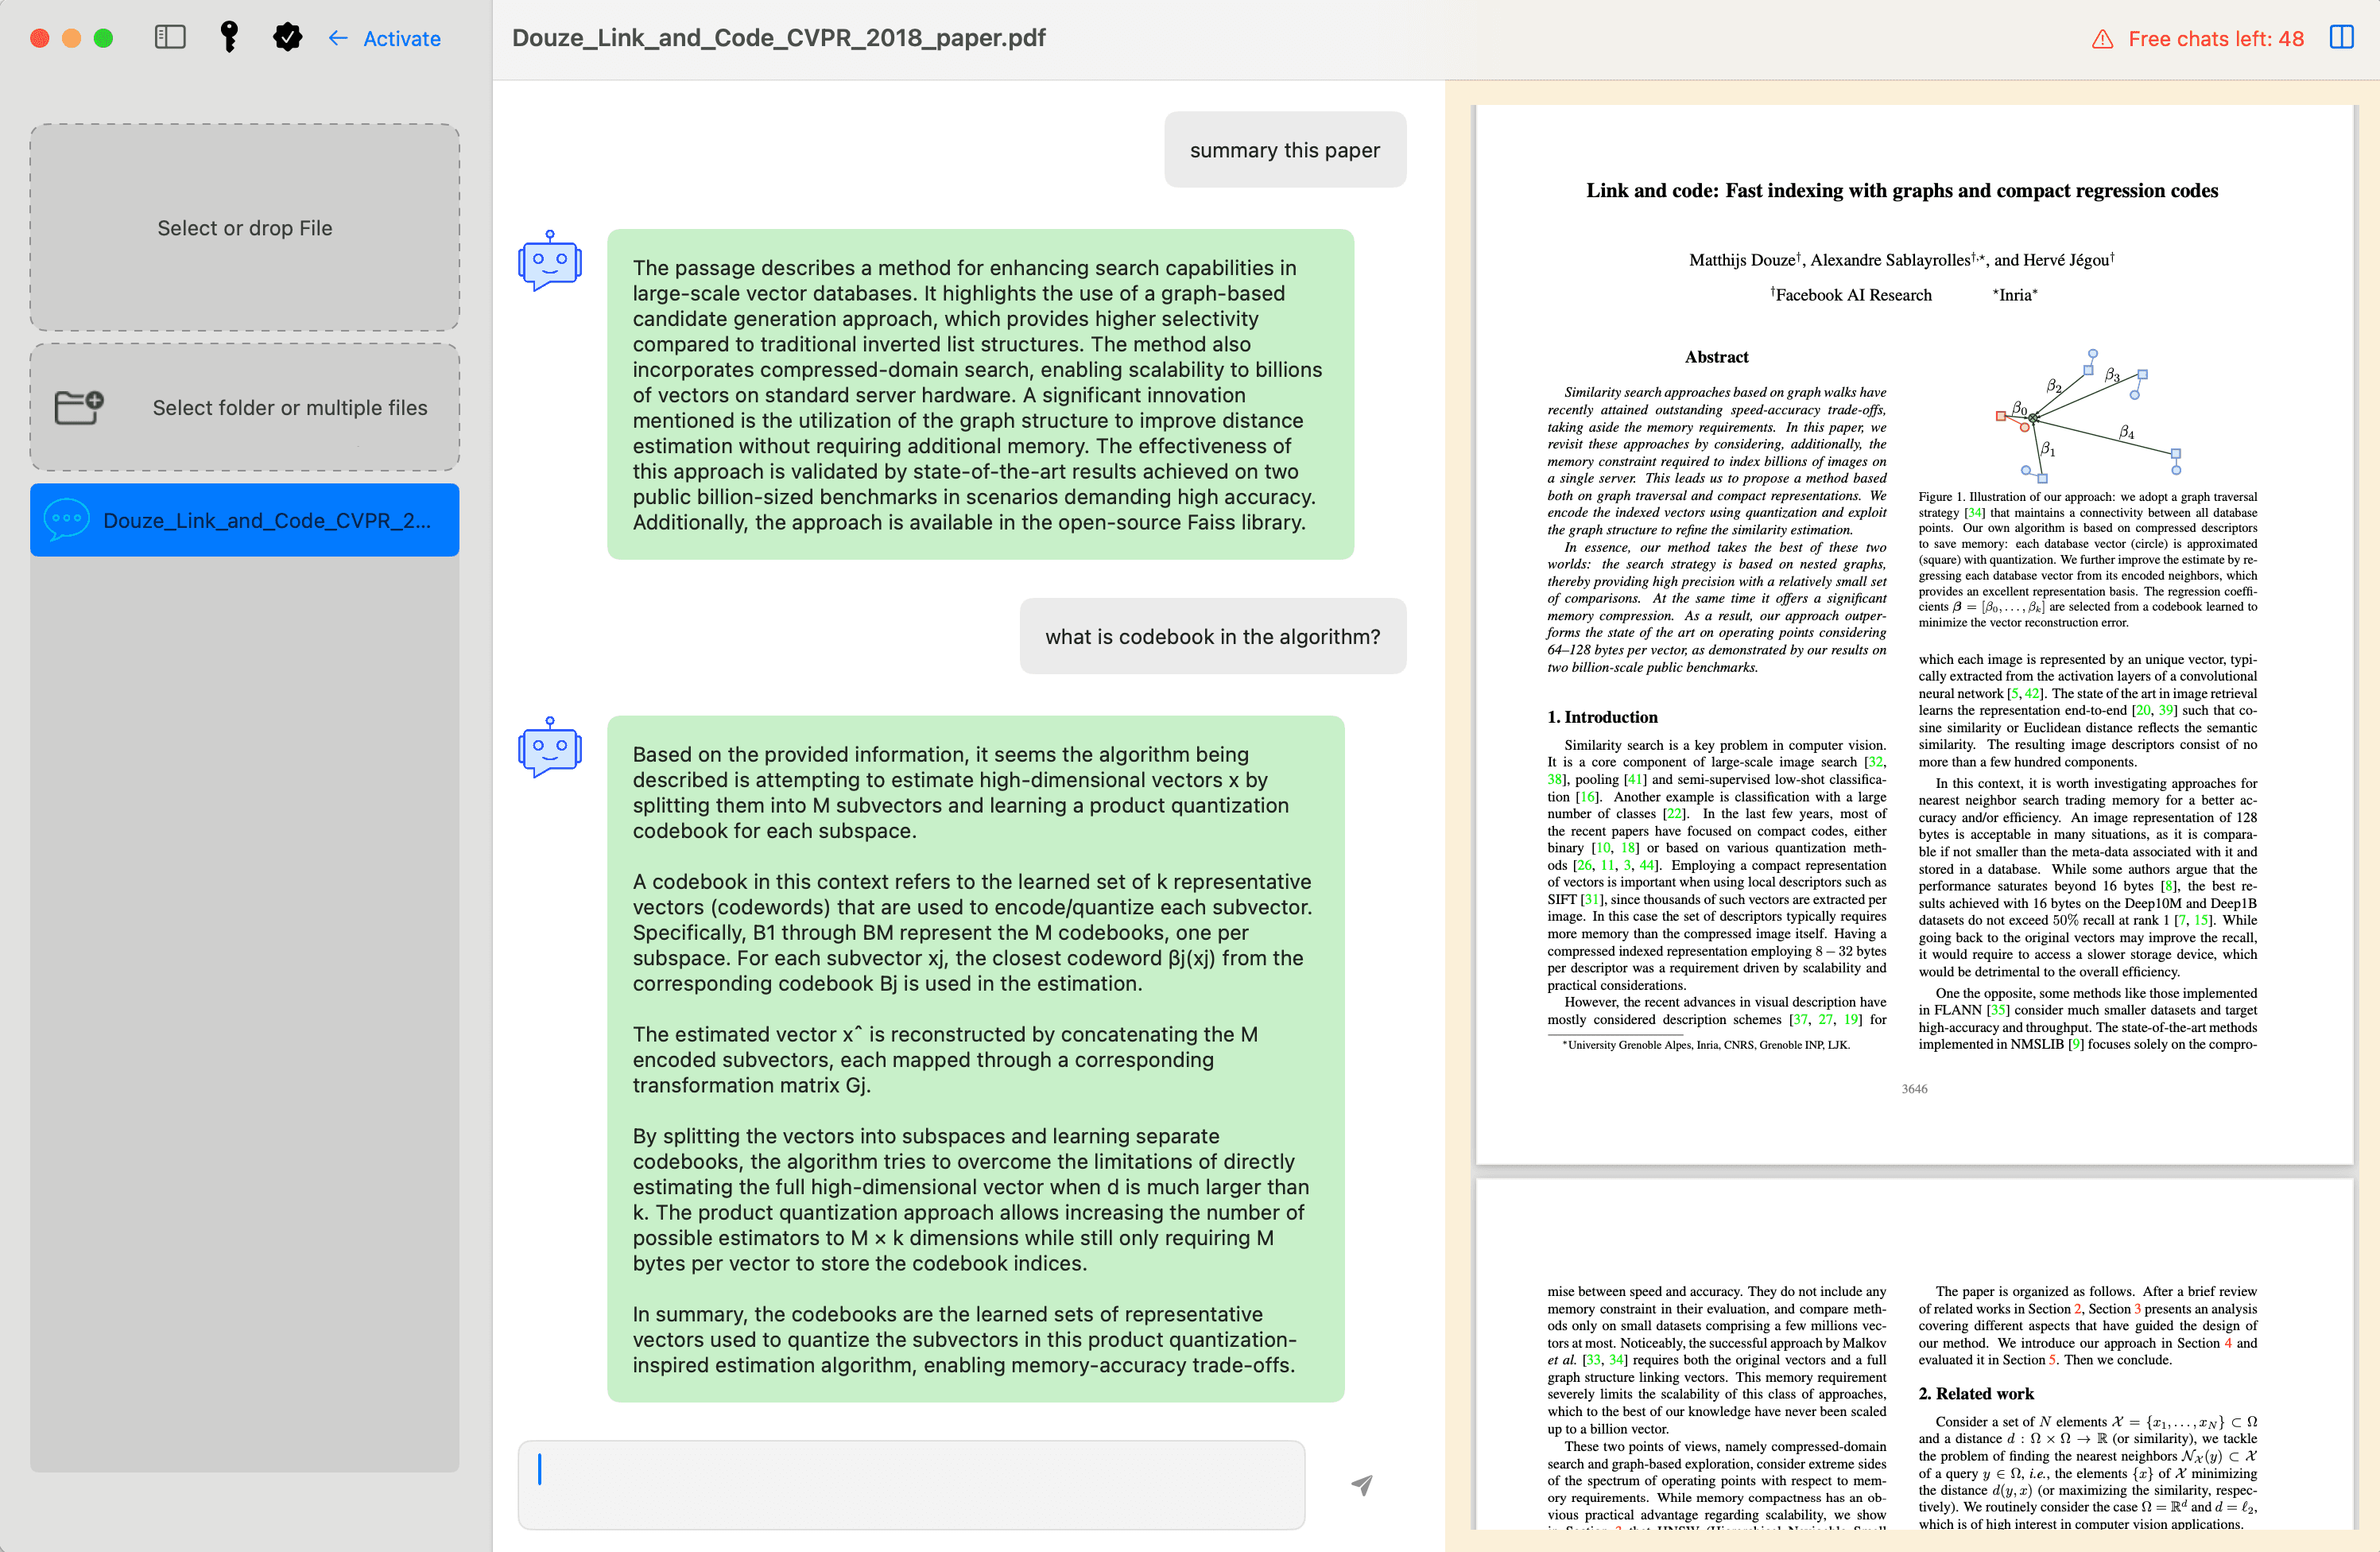Click the paper title 'Link and code' in the PDF
This screenshot has width=2380, height=1552.
click(1901, 191)
